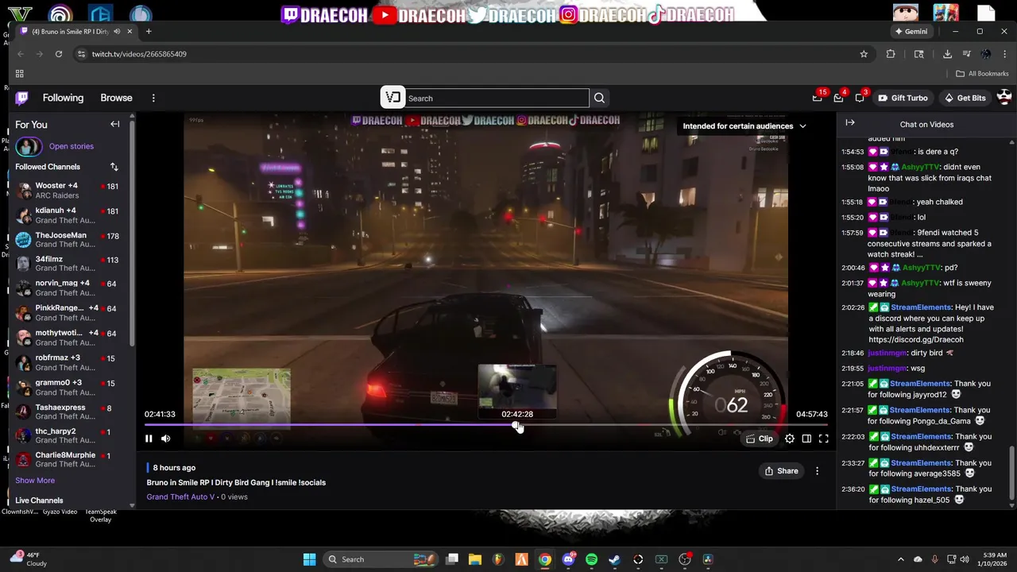Open a new Chrome tab

point(149,32)
